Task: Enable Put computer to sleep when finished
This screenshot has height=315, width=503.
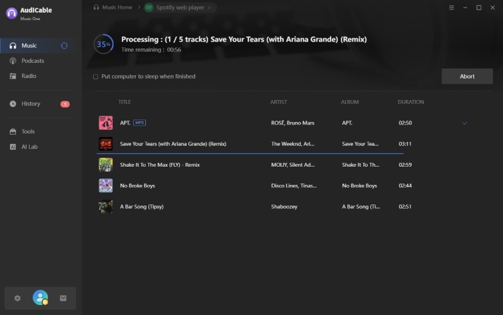Action: tap(96, 77)
